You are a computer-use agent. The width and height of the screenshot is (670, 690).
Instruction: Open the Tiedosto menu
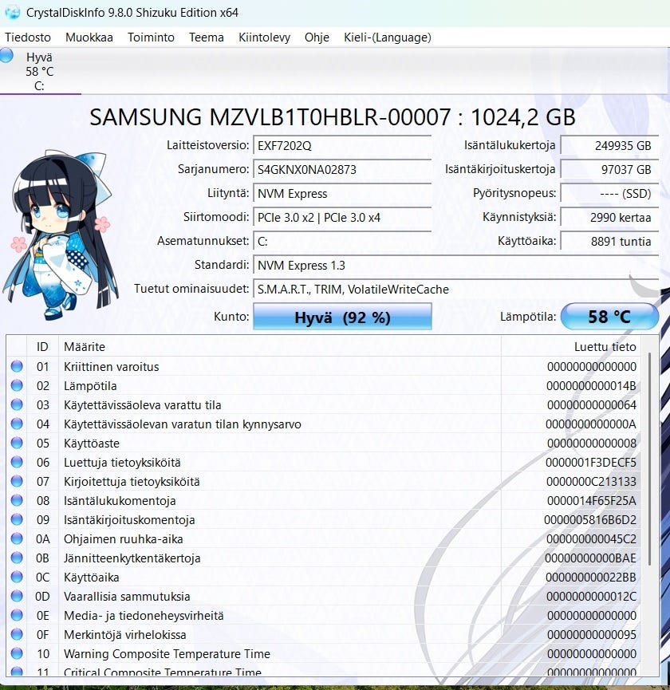pyautogui.click(x=28, y=37)
